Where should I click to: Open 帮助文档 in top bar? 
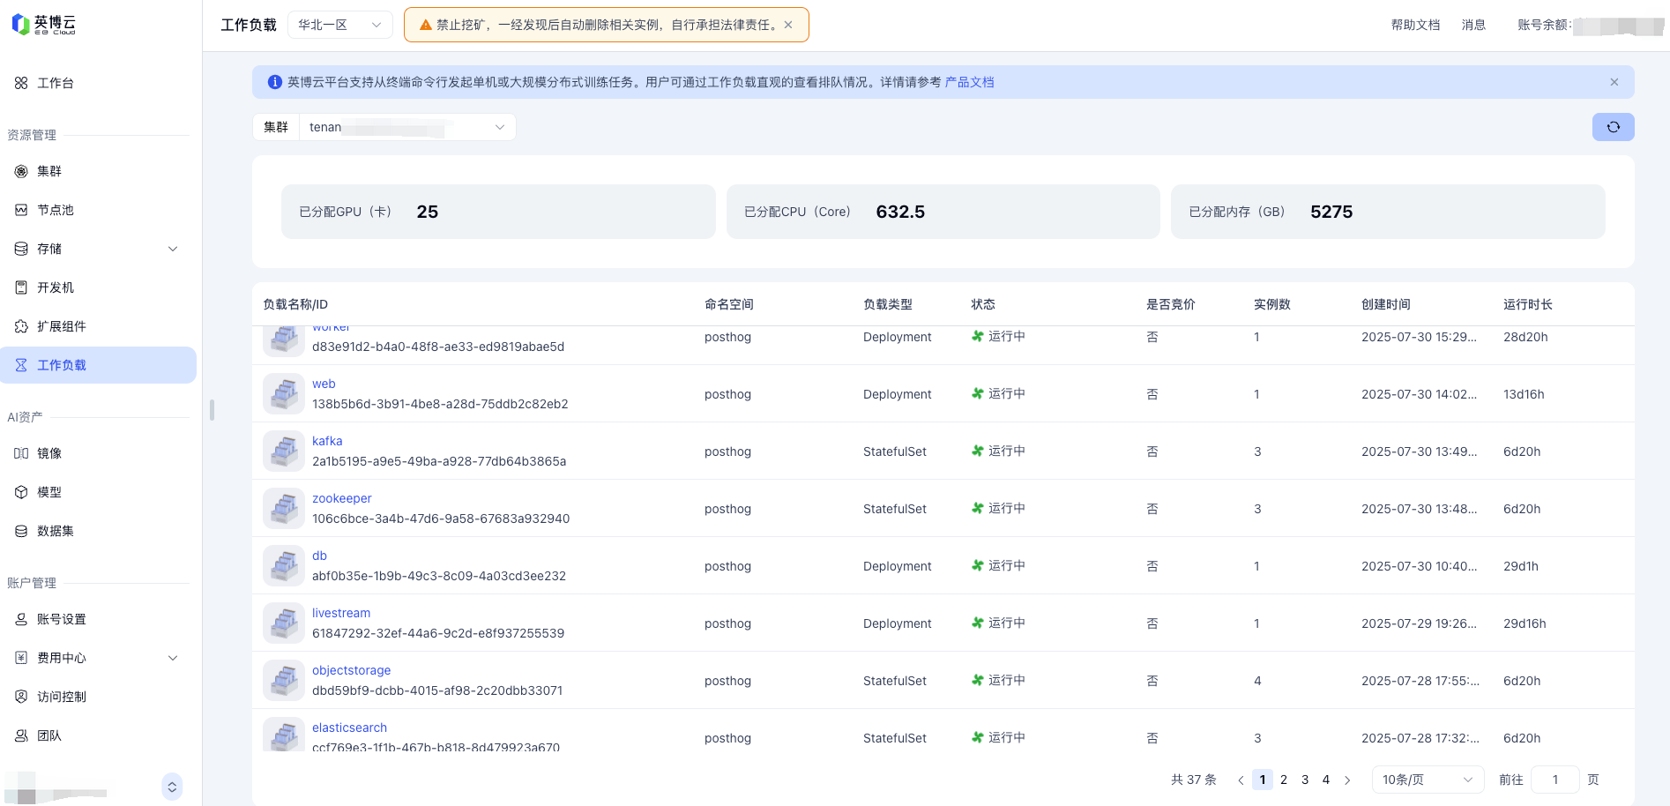1415,25
